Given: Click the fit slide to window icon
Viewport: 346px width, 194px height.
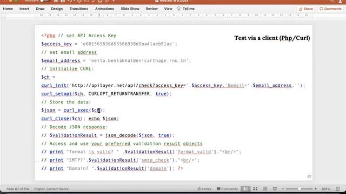Looking at the screenshot, I should tap(337, 189).
